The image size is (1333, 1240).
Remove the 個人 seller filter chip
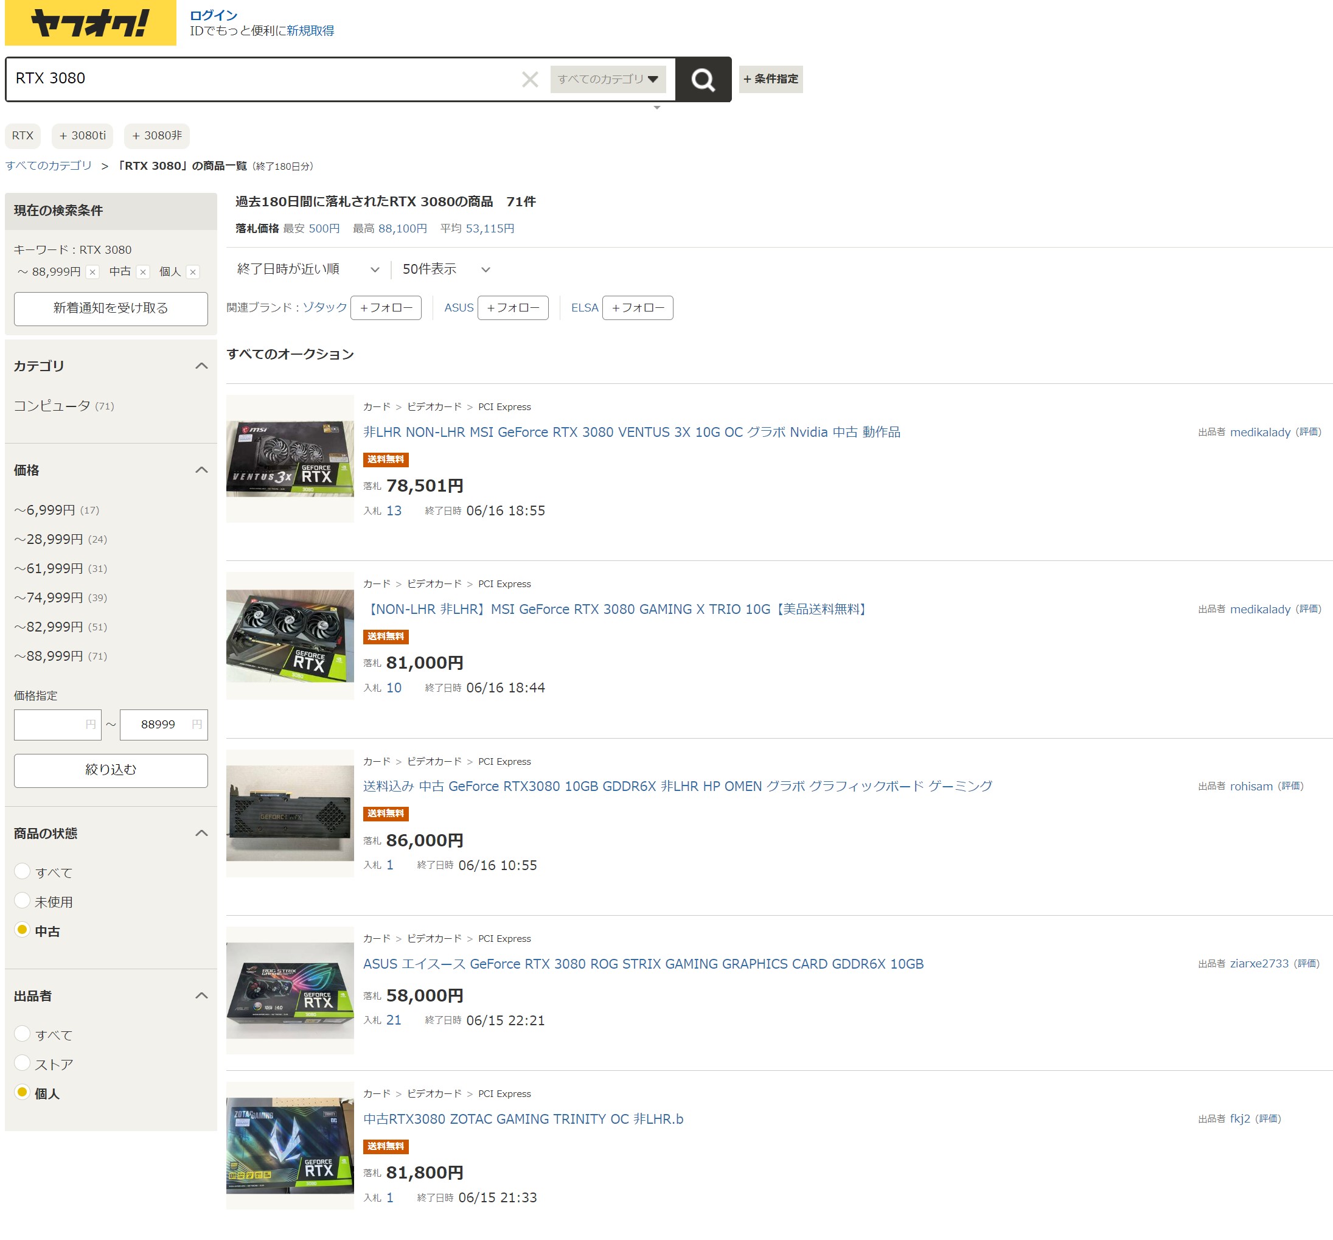pos(193,271)
